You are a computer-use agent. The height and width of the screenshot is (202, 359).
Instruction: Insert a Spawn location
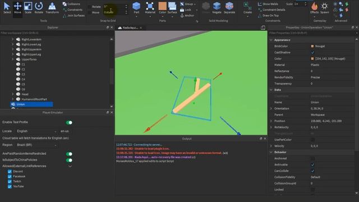(324, 8)
